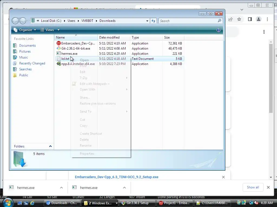Sort by the Type column header
Screen dimensions: 277x207
click(146, 37)
